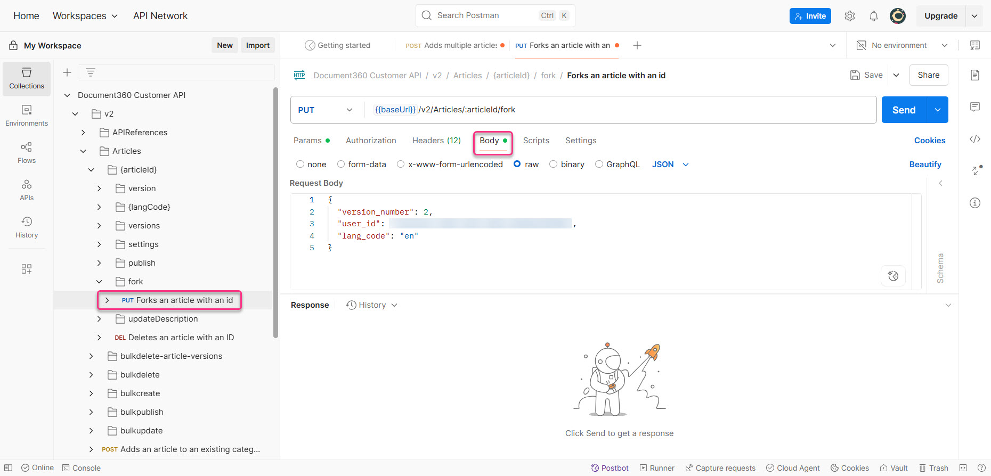This screenshot has width=991, height=476.
Task: Open Vault in the status bar
Action: [x=893, y=468]
